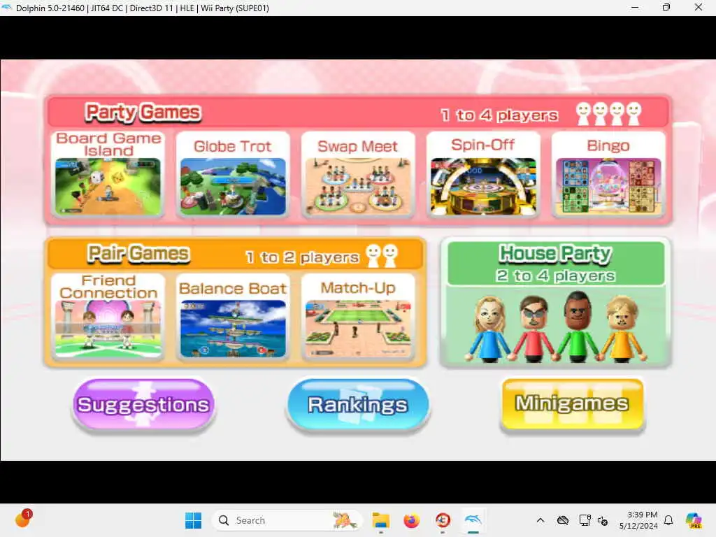Select the Globe Trot game tile

coord(233,174)
